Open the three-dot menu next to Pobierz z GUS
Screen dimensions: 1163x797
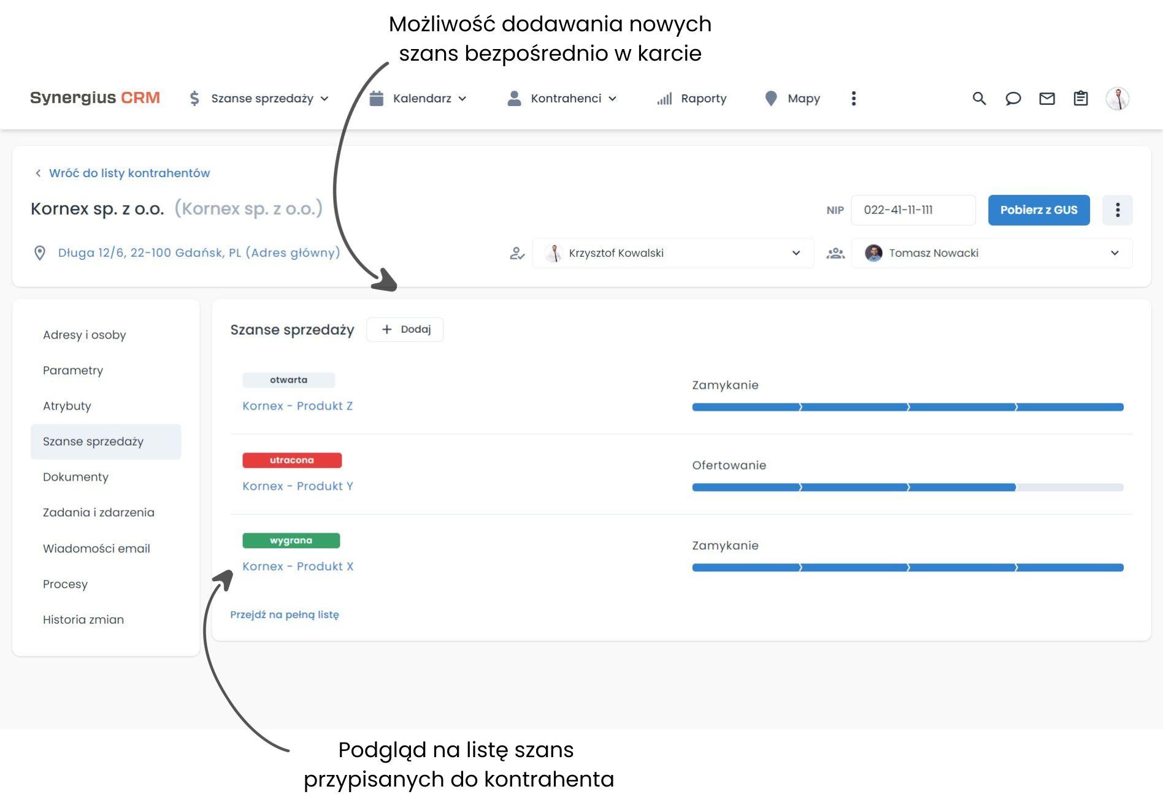click(x=1118, y=210)
